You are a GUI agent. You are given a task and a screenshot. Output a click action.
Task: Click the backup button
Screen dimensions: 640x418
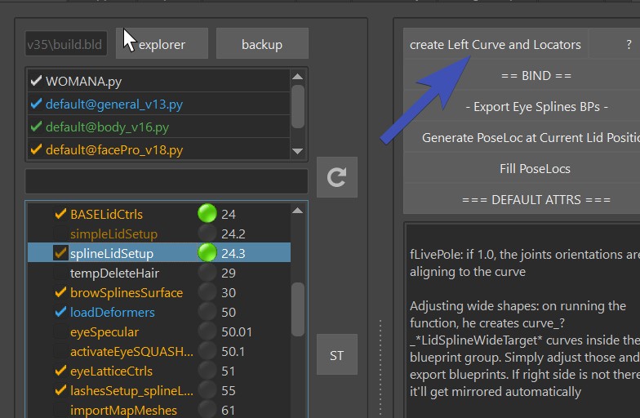pyautogui.click(x=262, y=44)
